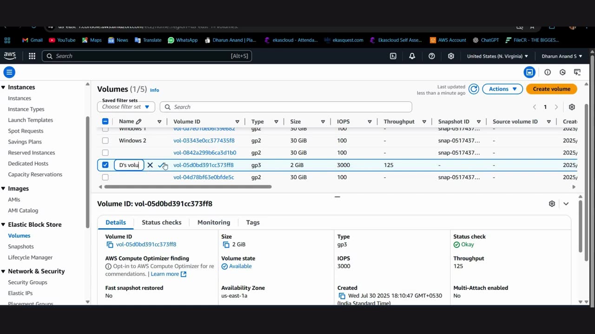The height and width of the screenshot is (334, 595).
Task: Select checkbox for vol-04d78bf63e0bfde5c
Action: tap(105, 177)
